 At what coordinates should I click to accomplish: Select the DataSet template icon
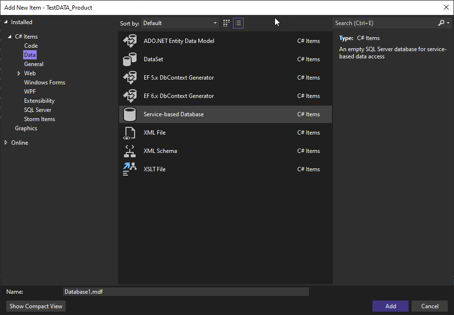point(130,59)
